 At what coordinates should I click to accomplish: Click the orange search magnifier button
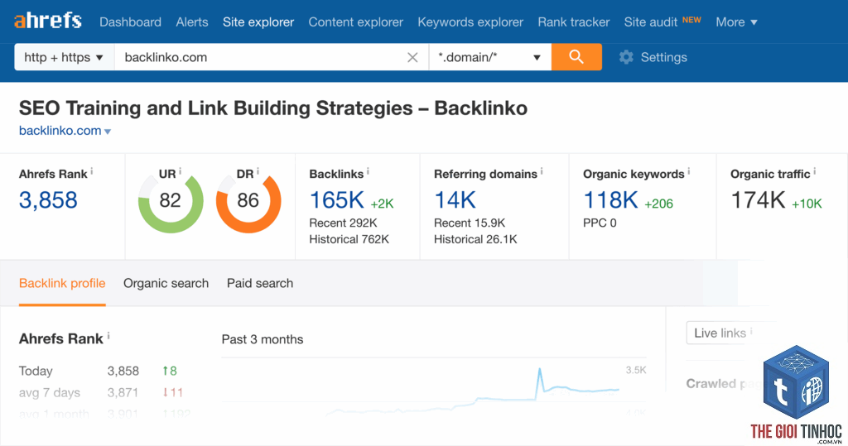576,57
